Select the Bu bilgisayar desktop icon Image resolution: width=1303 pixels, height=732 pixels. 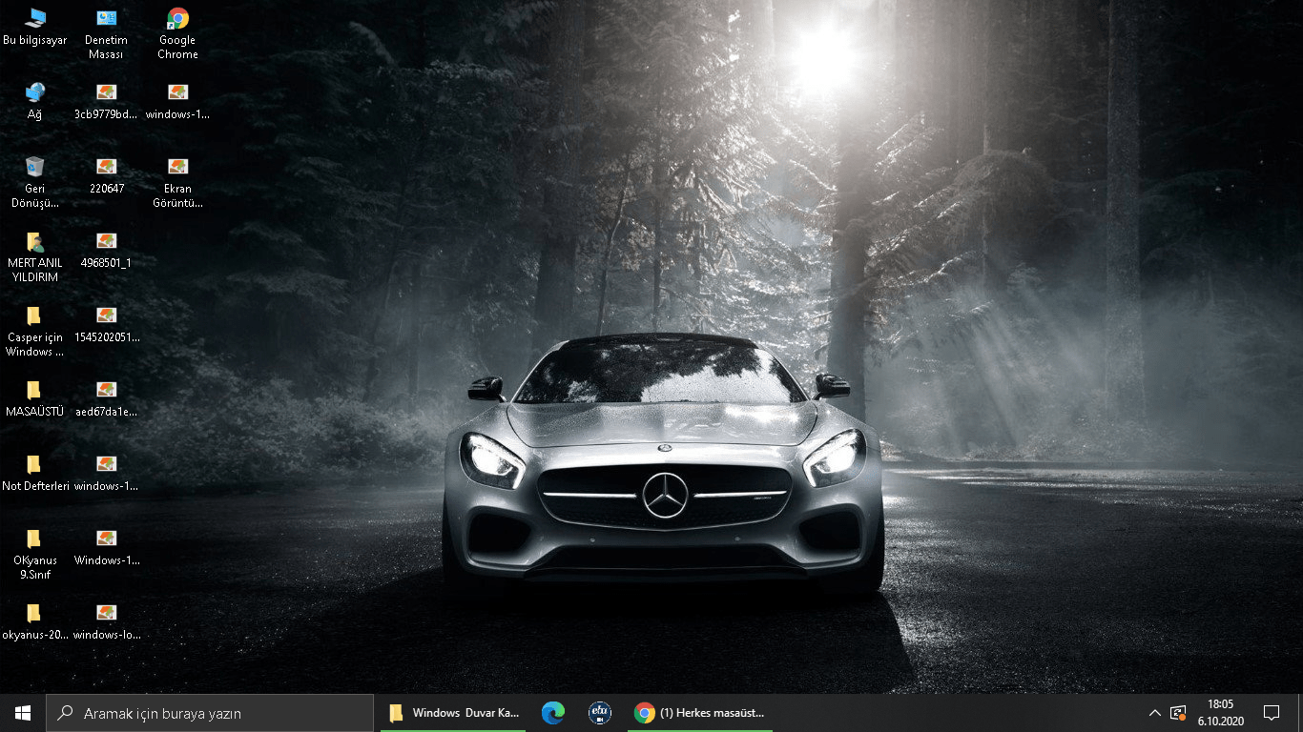[x=34, y=28]
